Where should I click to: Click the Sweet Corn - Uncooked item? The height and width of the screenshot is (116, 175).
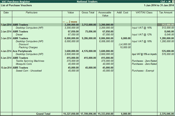coord(29,71)
